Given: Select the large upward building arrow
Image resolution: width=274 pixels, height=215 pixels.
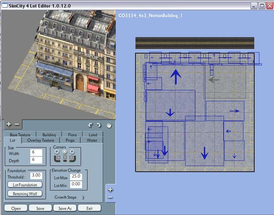Looking at the screenshot, I should pyautogui.click(x=176, y=77).
